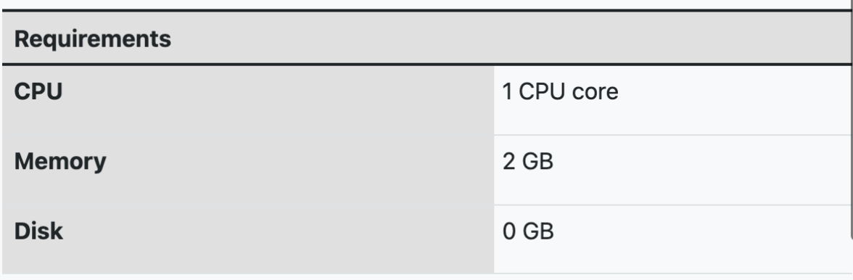Select the "2 GB" memory value
The height and width of the screenshot is (280, 853).
click(x=528, y=162)
